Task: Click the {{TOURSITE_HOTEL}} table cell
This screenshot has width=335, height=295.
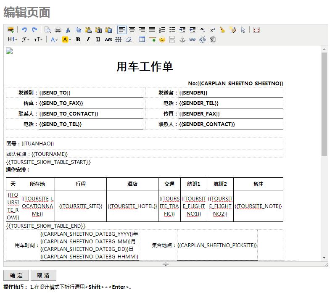Action: [132, 206]
